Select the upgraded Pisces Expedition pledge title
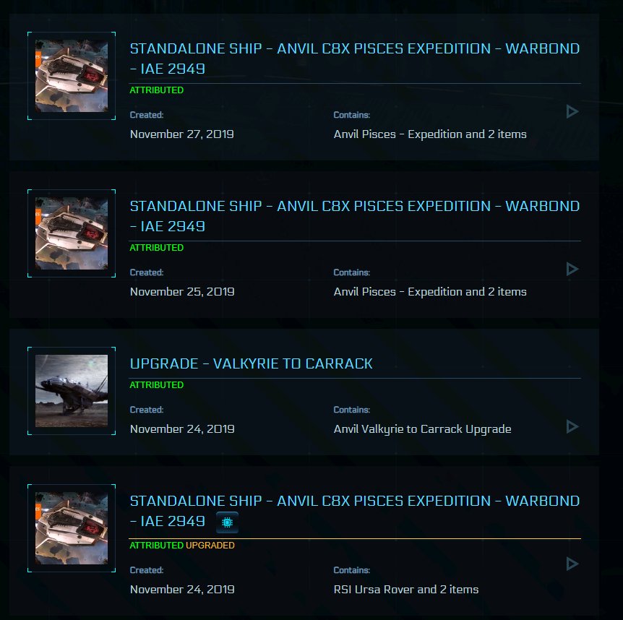 point(354,511)
